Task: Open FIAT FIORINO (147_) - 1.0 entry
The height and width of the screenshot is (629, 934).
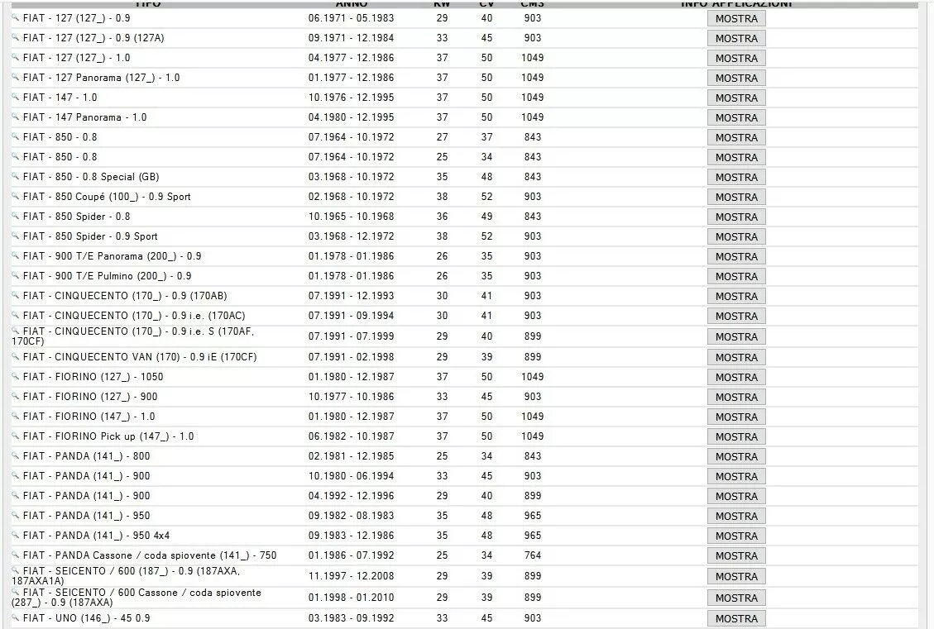Action: click(89, 417)
